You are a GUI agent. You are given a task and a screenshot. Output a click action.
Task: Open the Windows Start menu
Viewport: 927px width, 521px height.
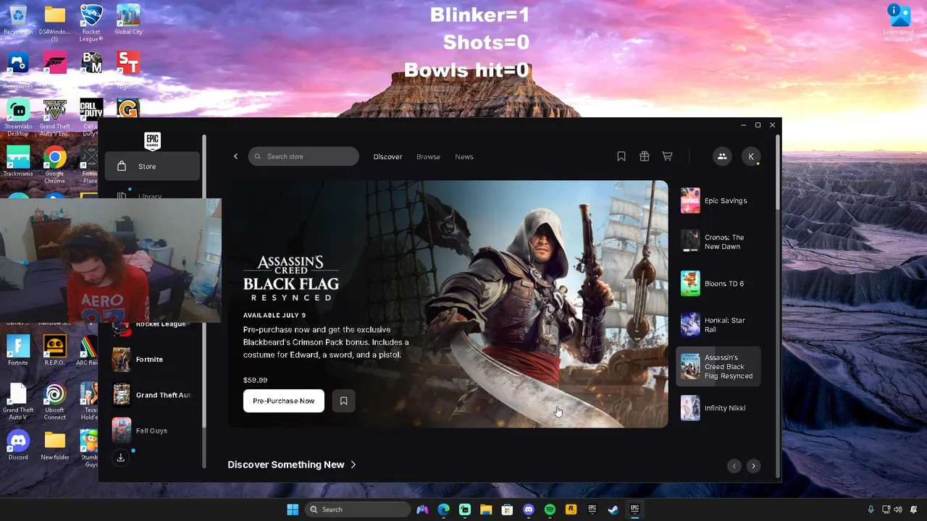click(x=293, y=509)
